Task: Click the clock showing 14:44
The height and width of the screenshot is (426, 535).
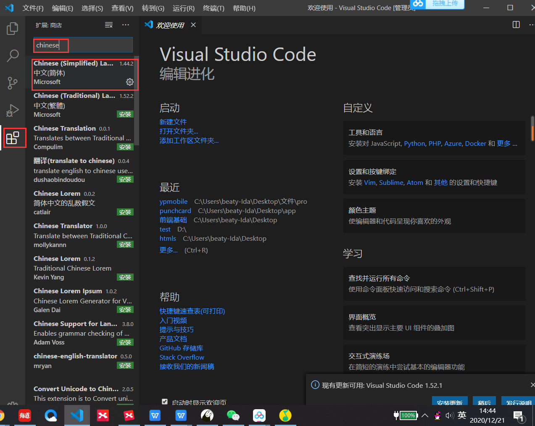Action: 488,410
